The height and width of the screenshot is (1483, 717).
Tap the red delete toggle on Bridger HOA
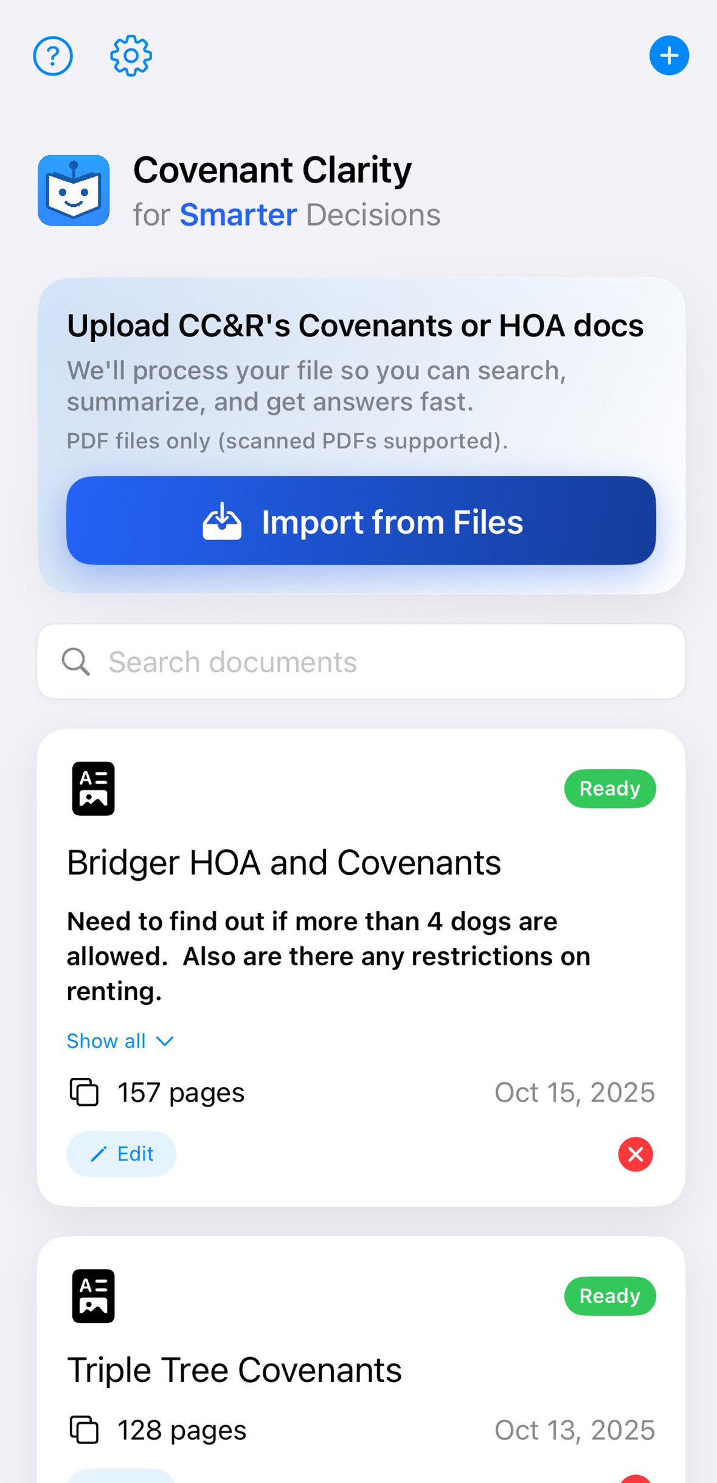coord(636,1154)
